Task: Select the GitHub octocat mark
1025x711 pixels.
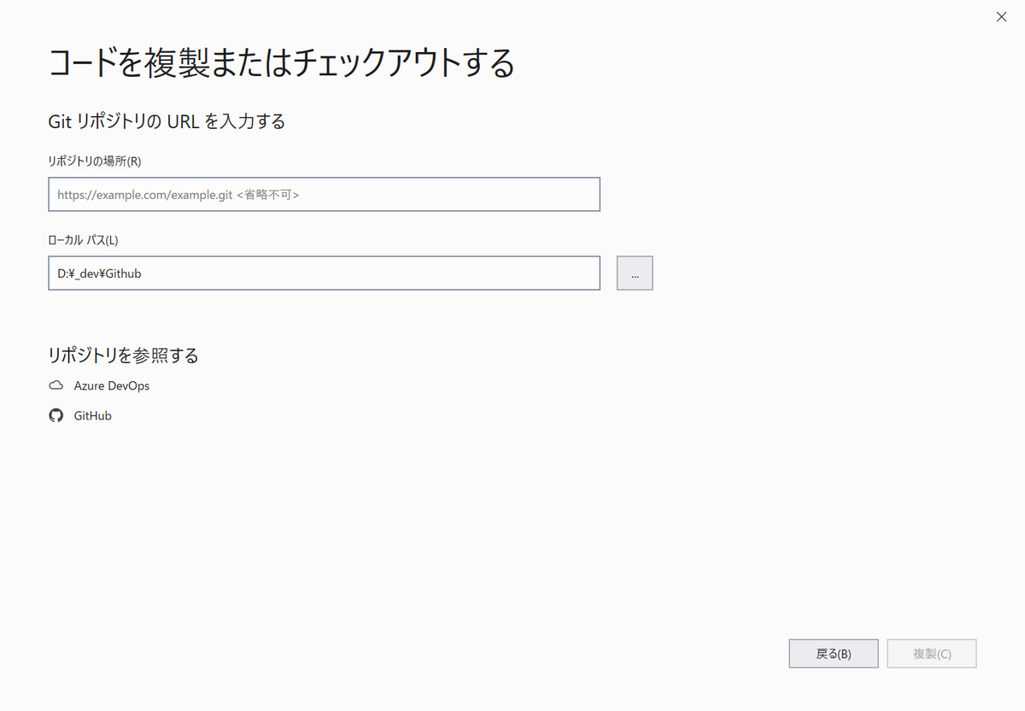Action: (56, 415)
